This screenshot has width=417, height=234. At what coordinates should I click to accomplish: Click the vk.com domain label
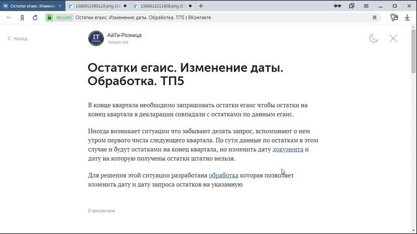point(64,18)
